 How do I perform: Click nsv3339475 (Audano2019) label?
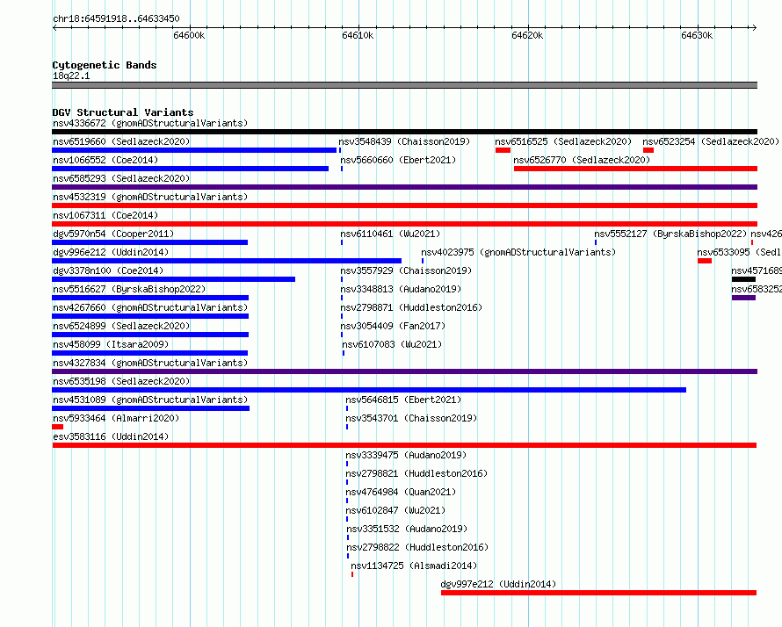(x=406, y=455)
